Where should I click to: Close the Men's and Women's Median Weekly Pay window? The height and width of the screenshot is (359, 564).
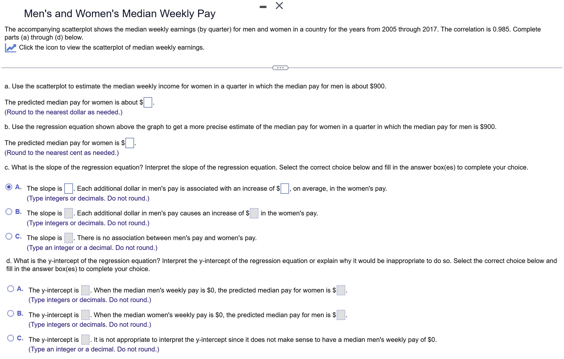[279, 6]
